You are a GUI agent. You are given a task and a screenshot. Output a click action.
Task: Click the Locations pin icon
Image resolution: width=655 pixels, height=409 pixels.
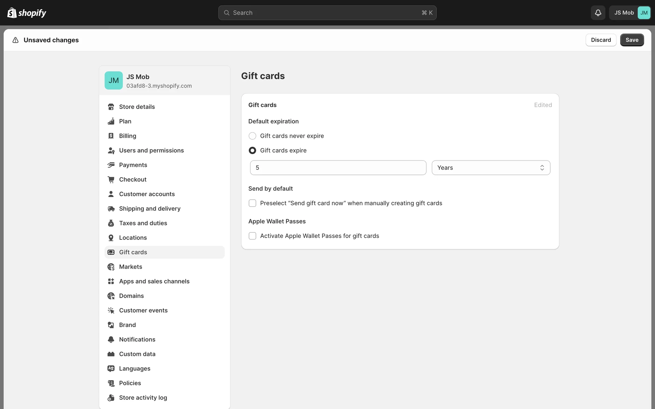point(111,238)
